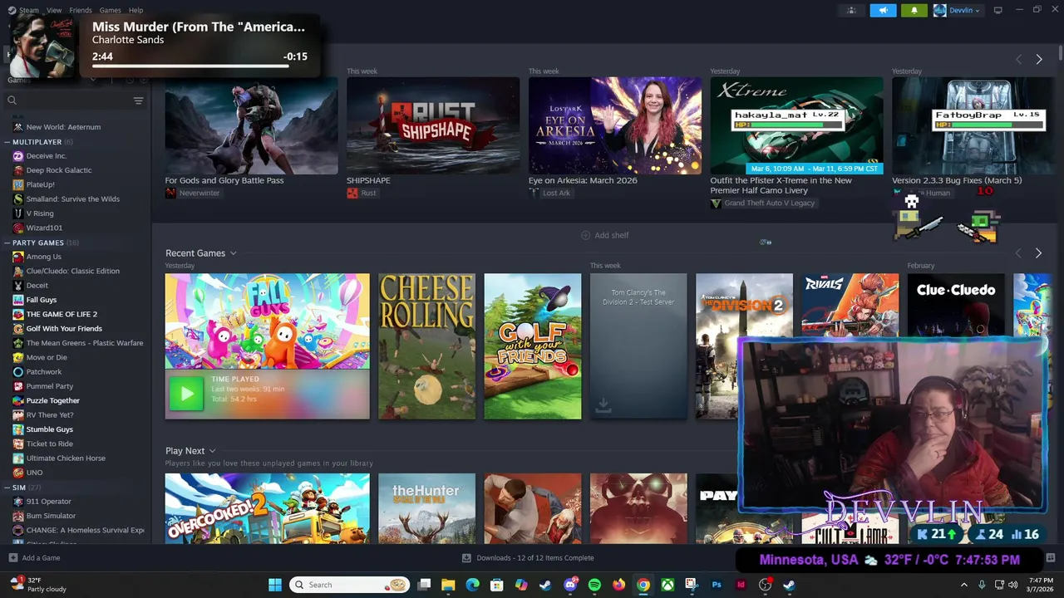Open the Overcooked 2 cover in Play Next

pos(267,508)
